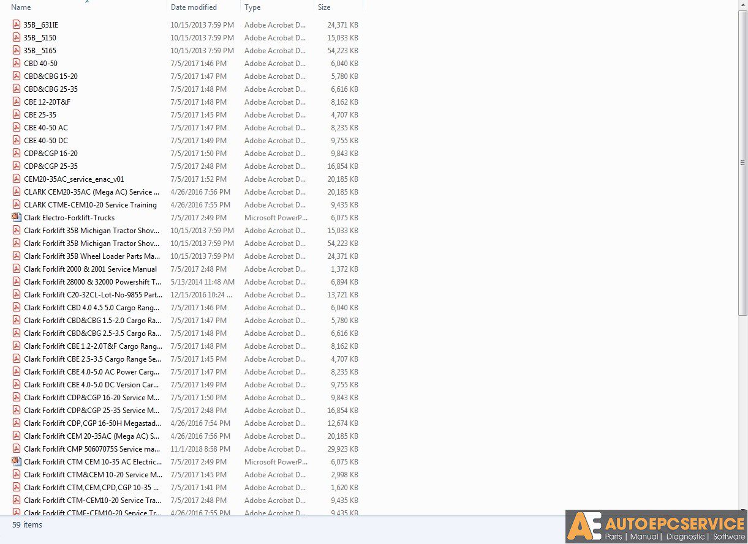The image size is (748, 544).
Task: Select 'Clark Forklift CTM-CEM10-20 Service Tra...'
Action: 93,501
